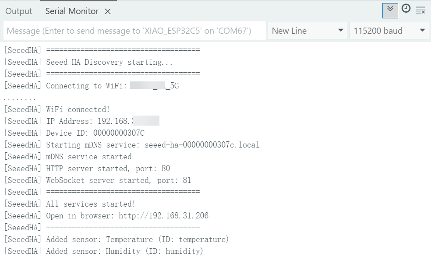The image size is (431, 267).
Task: Click the 'Seeed HA Discovery starting...' line
Action: [109, 62]
